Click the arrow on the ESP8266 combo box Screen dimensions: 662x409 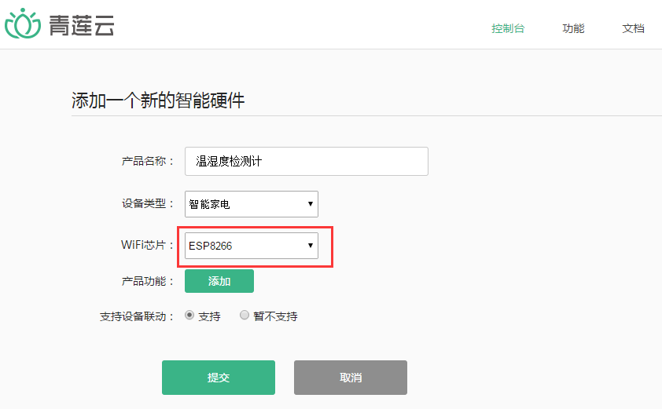coord(311,246)
